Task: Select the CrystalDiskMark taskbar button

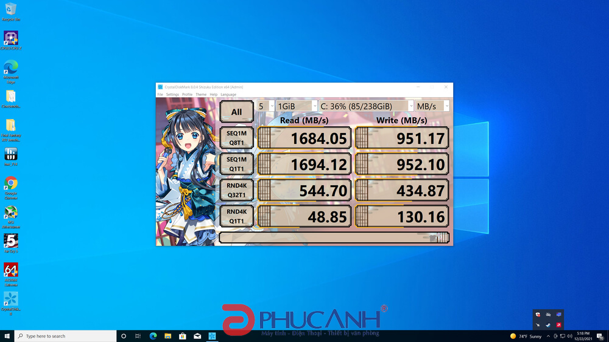Action: click(x=212, y=336)
